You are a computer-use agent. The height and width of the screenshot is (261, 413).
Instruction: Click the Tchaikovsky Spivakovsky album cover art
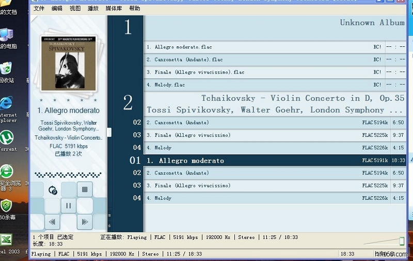pyautogui.click(x=69, y=62)
